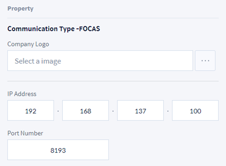
Task: Click the Communication Type -FOCAS heading
Action: pos(54,29)
